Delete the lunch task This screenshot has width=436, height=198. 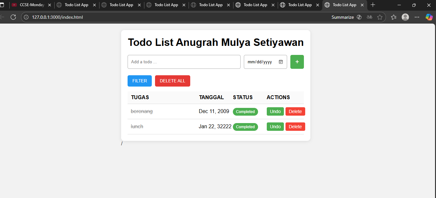pyautogui.click(x=295, y=126)
